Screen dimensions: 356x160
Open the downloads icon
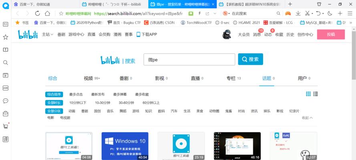point(298,14)
